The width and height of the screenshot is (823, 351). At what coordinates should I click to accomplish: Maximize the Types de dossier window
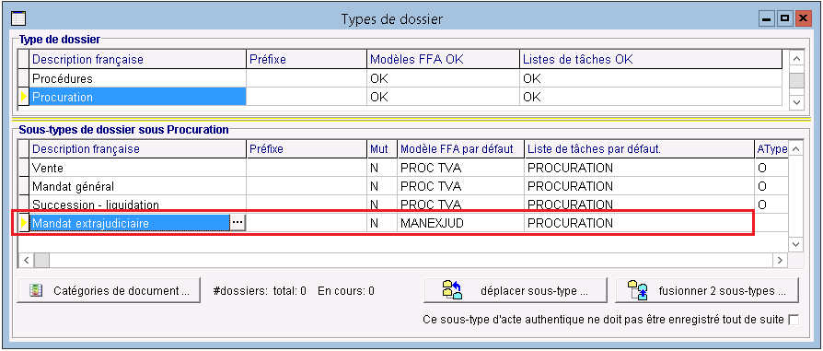click(x=784, y=19)
